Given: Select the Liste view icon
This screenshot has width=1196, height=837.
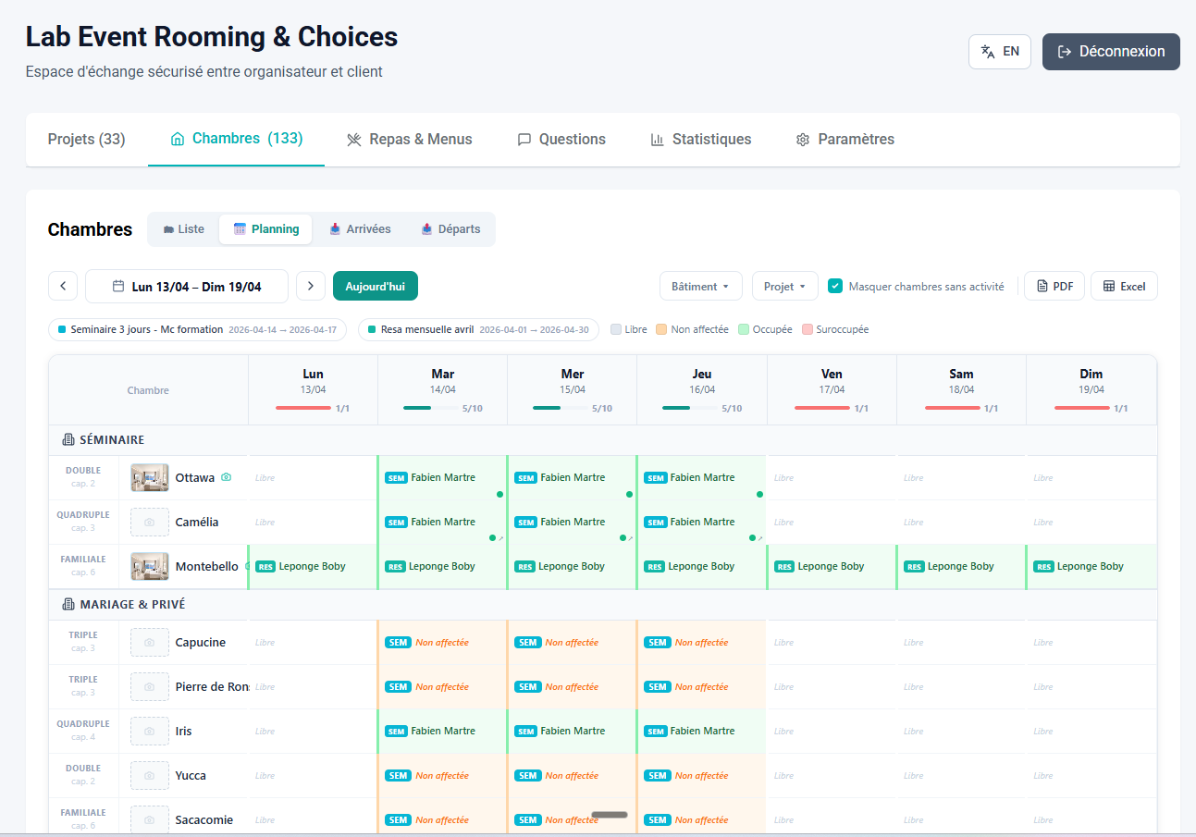Looking at the screenshot, I should [x=168, y=228].
